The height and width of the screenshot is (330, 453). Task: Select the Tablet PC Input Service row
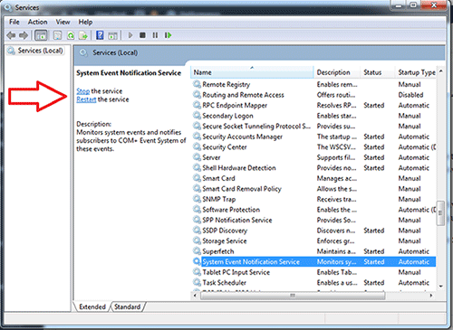click(314, 272)
